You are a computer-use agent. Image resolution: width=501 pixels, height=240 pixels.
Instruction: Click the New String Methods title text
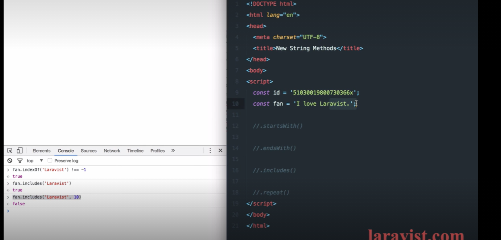306,48
